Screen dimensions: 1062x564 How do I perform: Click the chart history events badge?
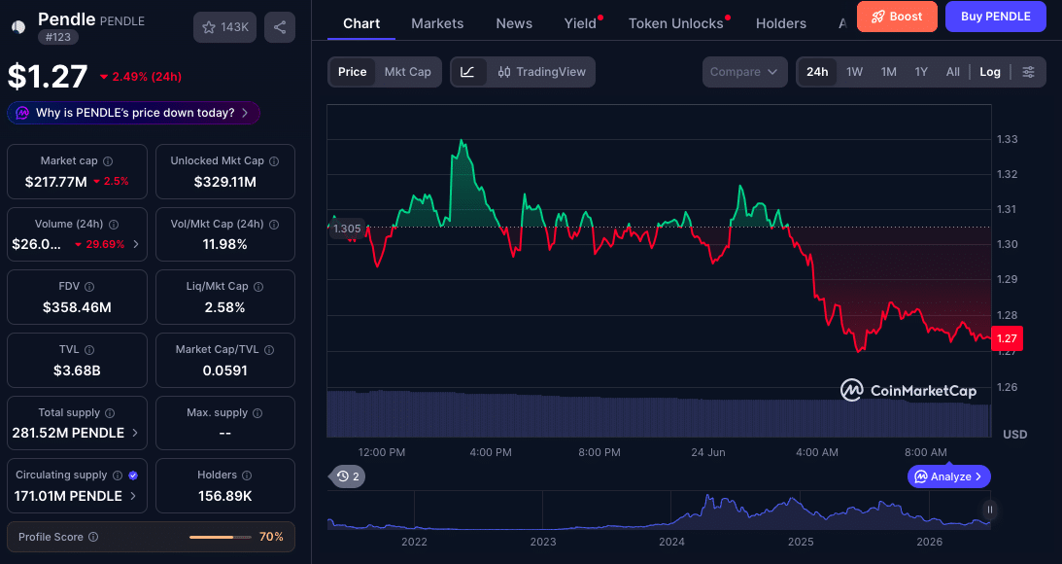[x=349, y=476]
